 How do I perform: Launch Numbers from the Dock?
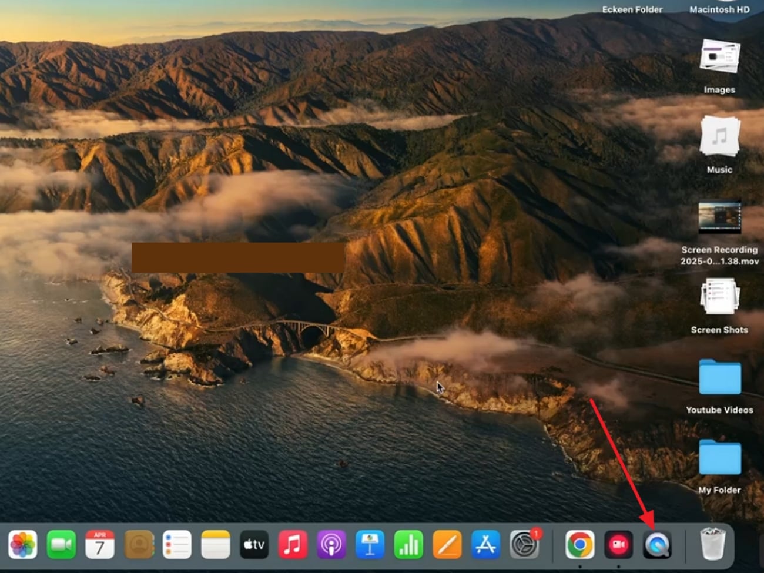point(408,545)
